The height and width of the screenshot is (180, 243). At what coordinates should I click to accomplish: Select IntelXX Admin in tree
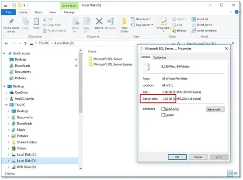coord(22,99)
